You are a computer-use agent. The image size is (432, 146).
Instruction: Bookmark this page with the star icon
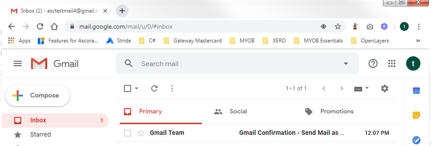pyautogui.click(x=338, y=26)
